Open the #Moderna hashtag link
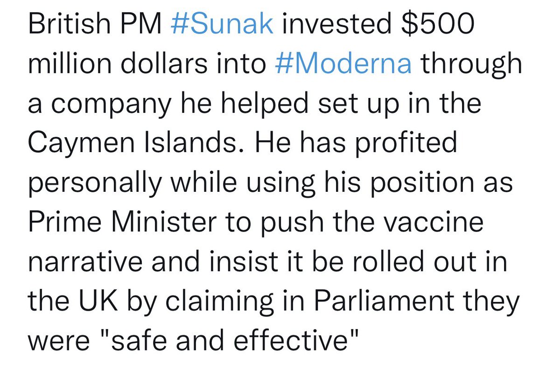The height and width of the screenshot is (371, 560). 344,64
